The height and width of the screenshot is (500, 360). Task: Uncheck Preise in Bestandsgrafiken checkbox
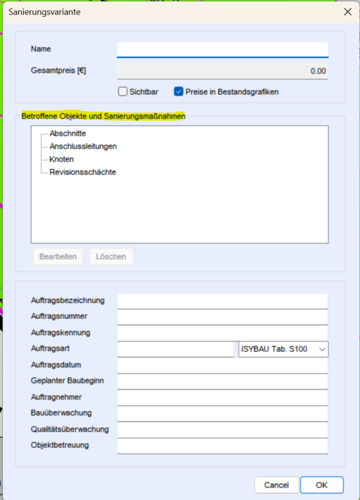click(x=178, y=92)
